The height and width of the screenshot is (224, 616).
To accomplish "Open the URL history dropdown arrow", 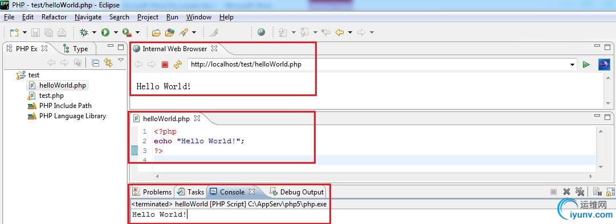I will coord(572,65).
